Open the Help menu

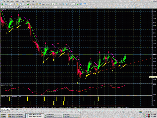(x=33, y=1)
